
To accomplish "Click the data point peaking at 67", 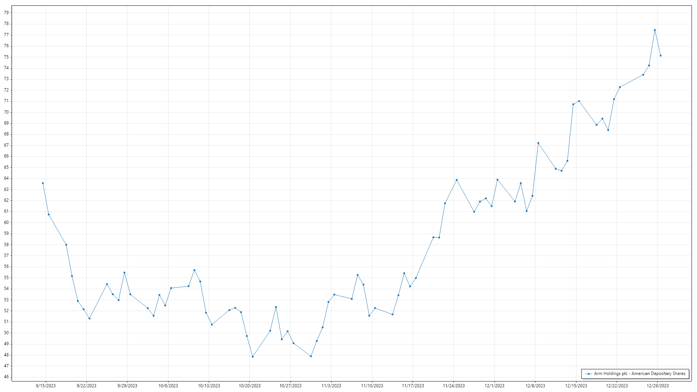I will tap(538, 143).
